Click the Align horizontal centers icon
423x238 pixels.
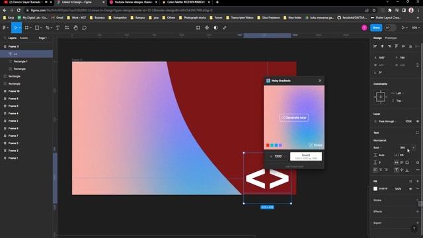[382, 46]
